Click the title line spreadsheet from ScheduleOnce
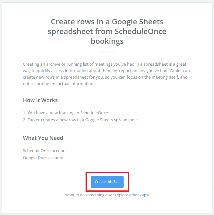 click(107, 31)
